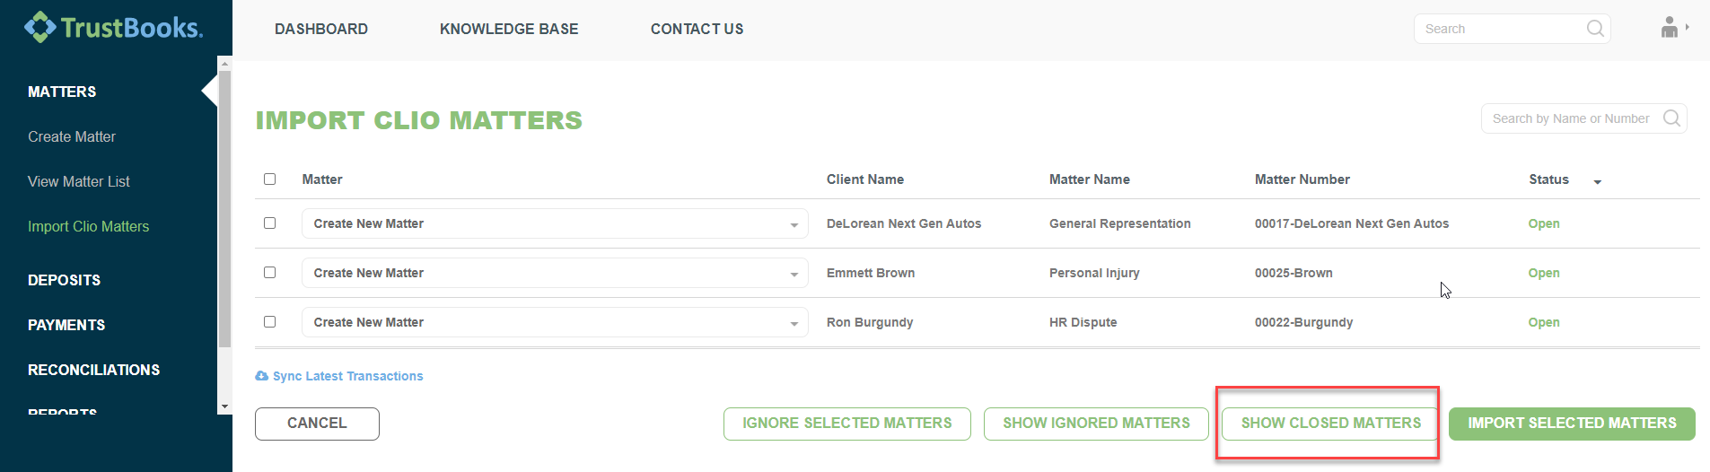The width and height of the screenshot is (1710, 472).
Task: Click the Status column sort arrow
Action: [1597, 181]
